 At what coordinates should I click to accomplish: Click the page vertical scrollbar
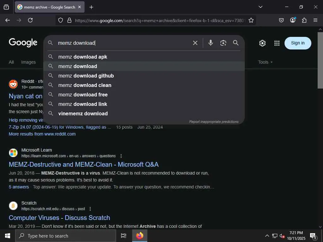320,60
